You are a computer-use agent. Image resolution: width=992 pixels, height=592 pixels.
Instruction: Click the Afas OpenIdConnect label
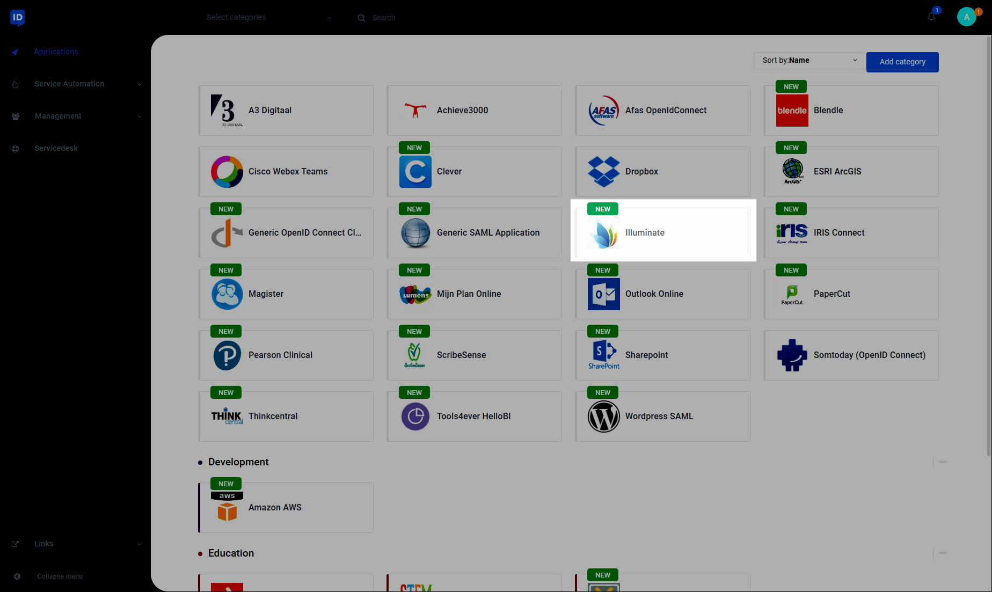[x=666, y=110]
